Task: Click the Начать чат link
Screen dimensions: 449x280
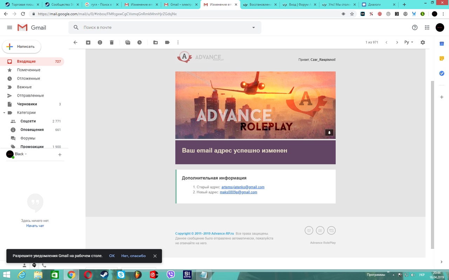Action: point(35,226)
